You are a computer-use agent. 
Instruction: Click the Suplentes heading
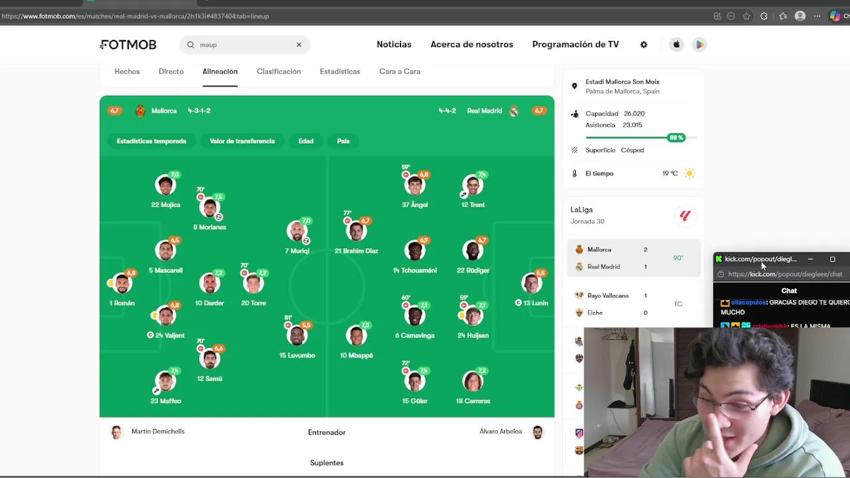(x=327, y=463)
